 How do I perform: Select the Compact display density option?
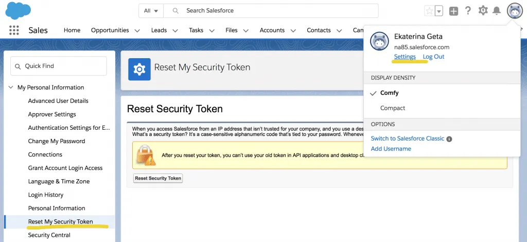point(393,108)
